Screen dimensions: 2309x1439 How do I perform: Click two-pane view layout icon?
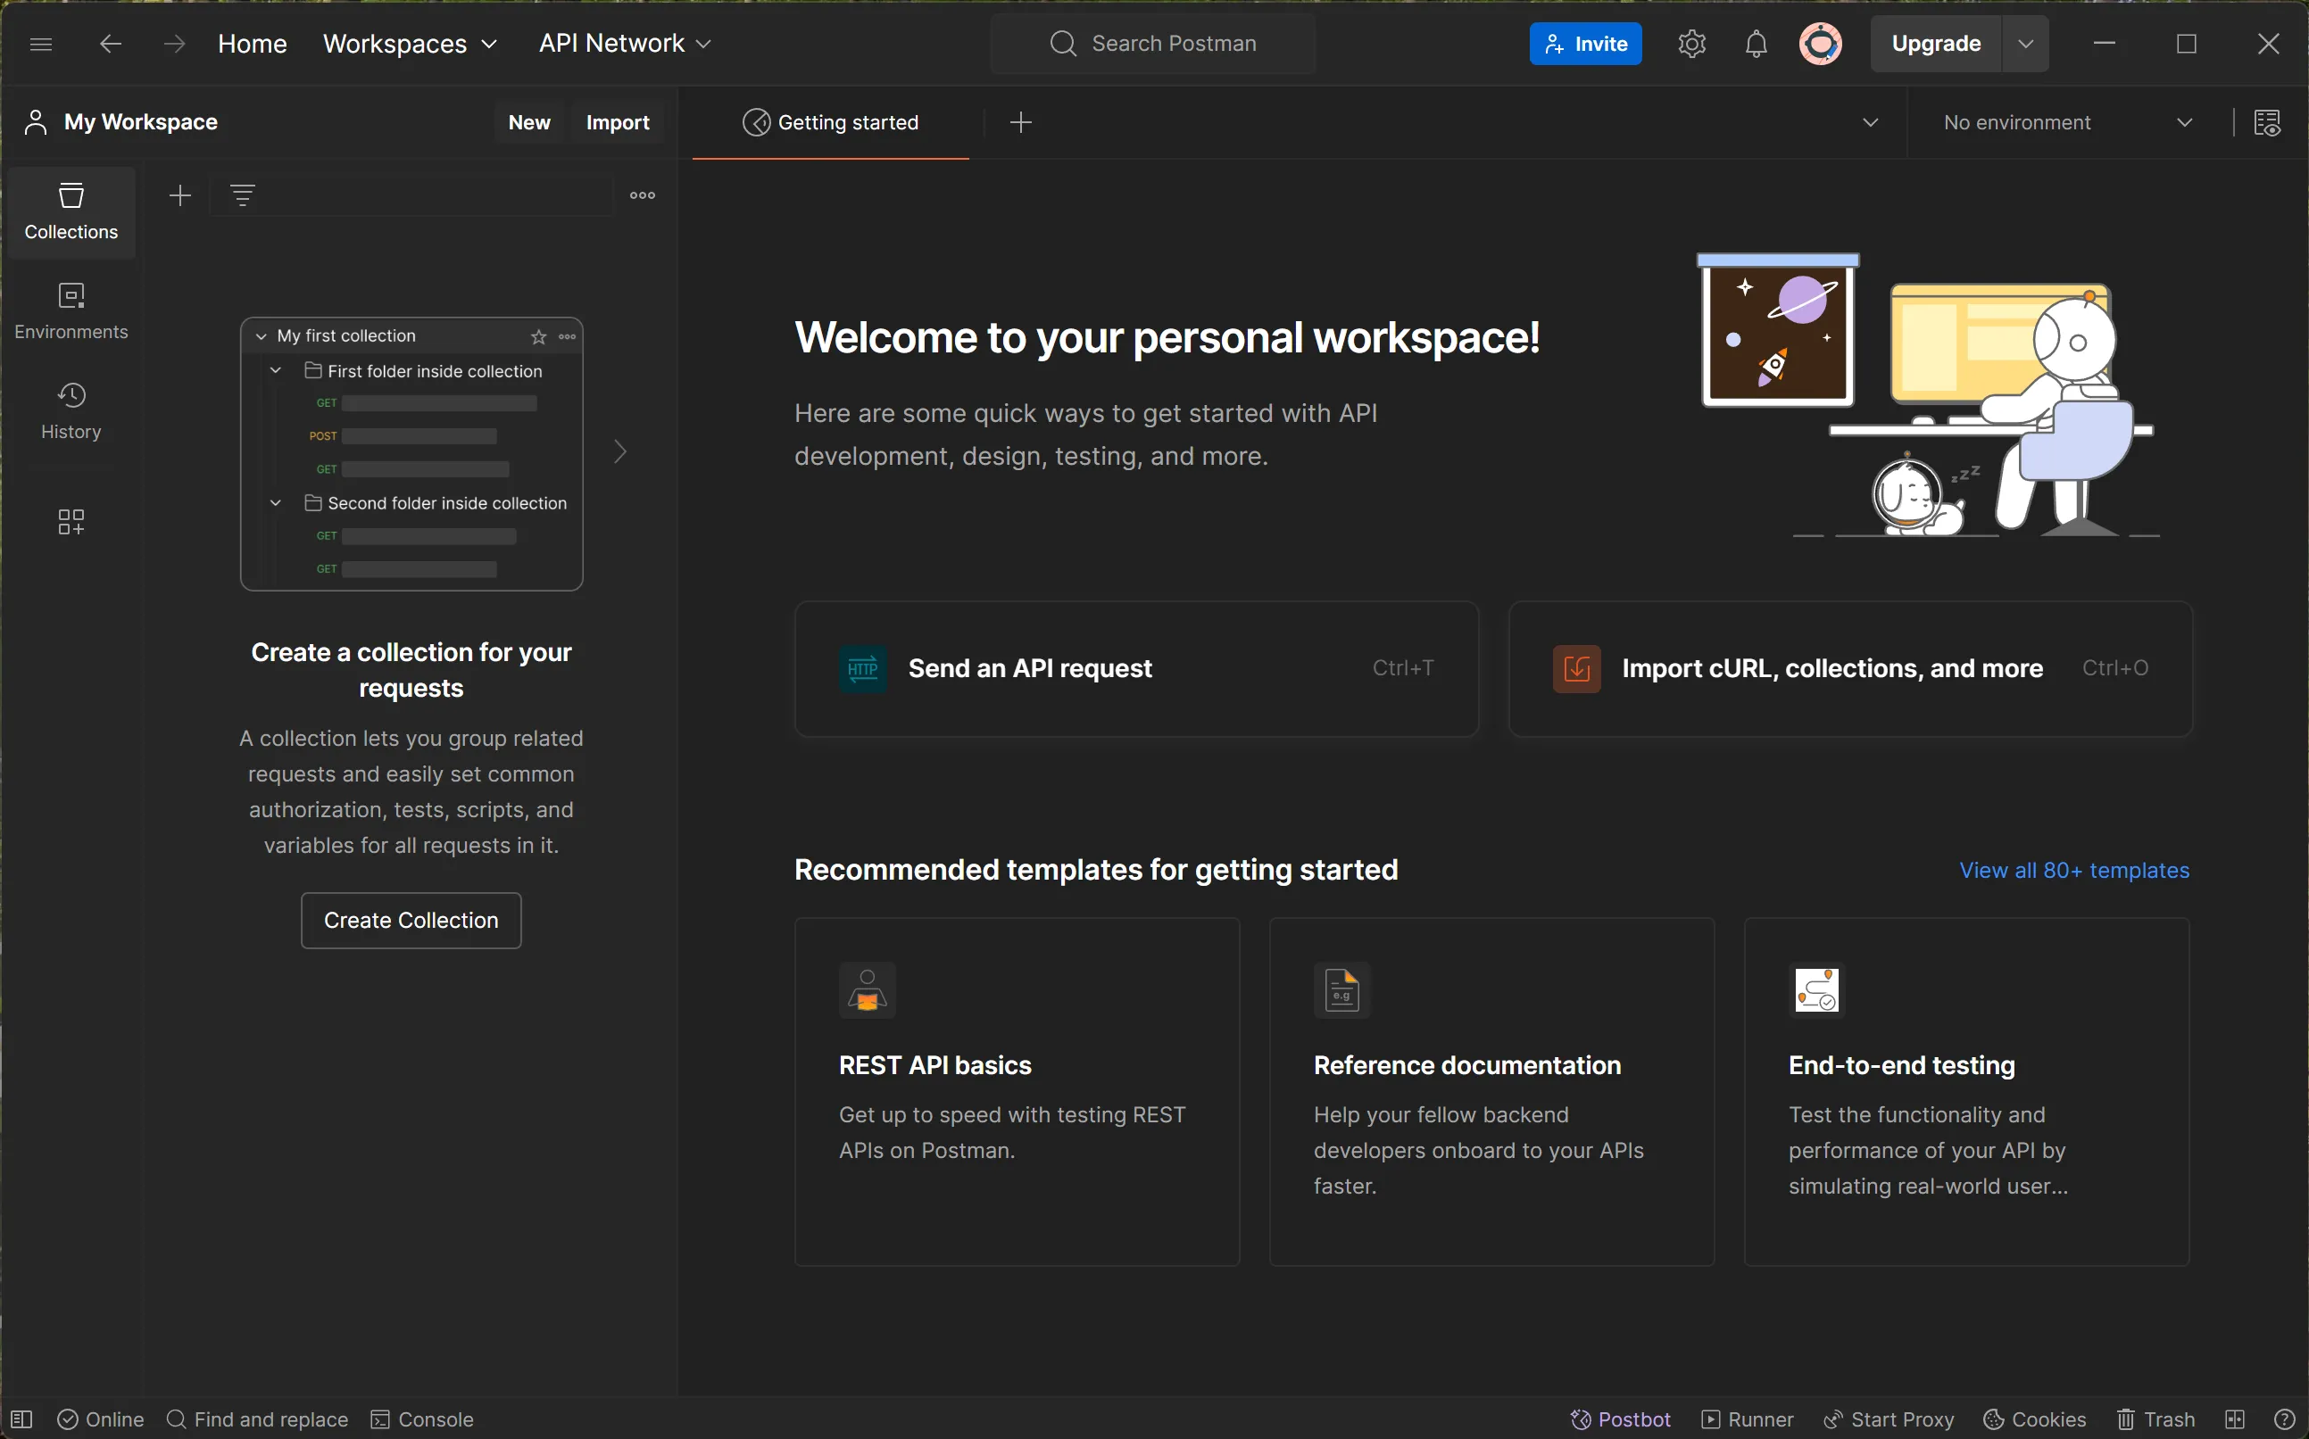[x=2235, y=1419]
